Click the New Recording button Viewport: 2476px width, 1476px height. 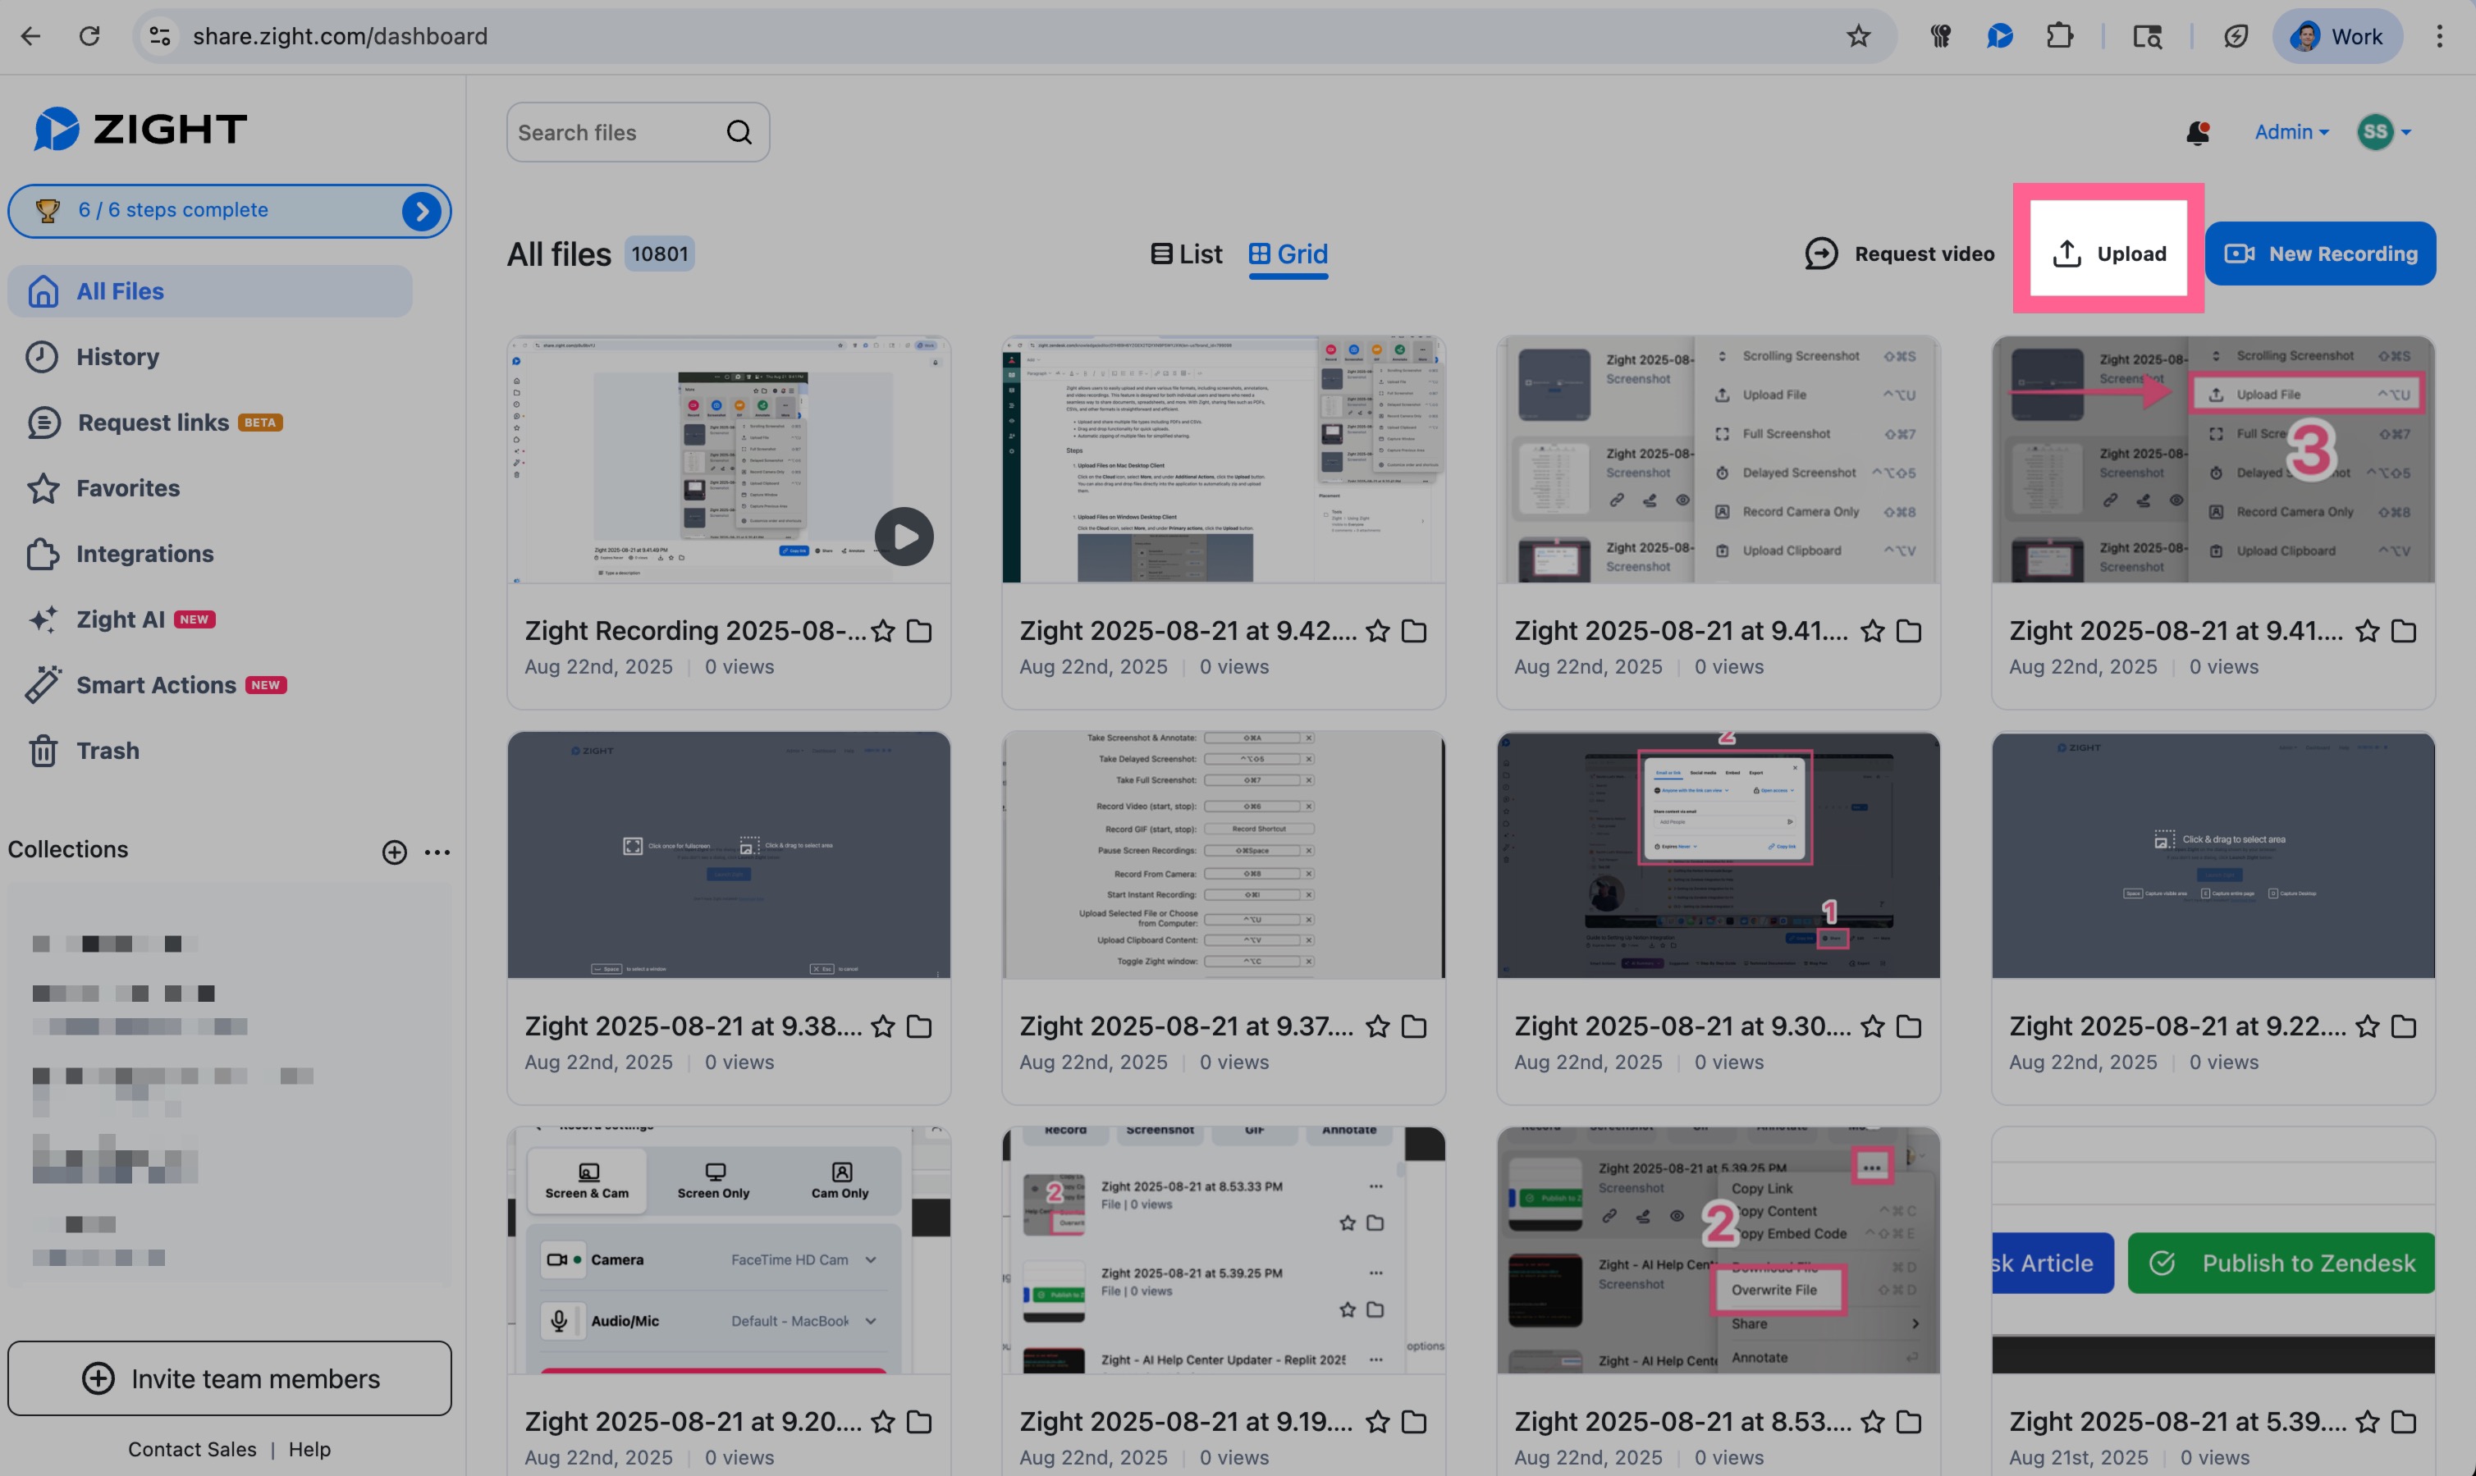click(x=2320, y=254)
